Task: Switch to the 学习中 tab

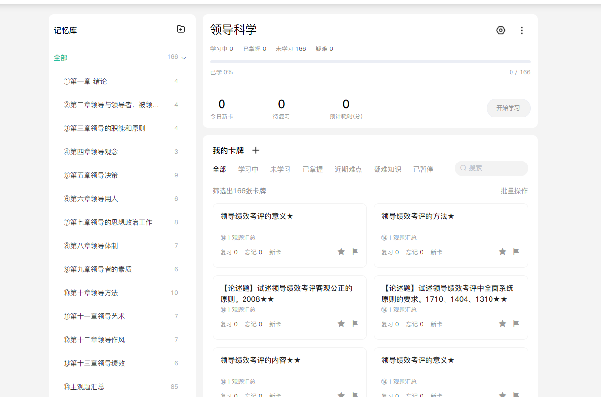Action: pos(248,169)
